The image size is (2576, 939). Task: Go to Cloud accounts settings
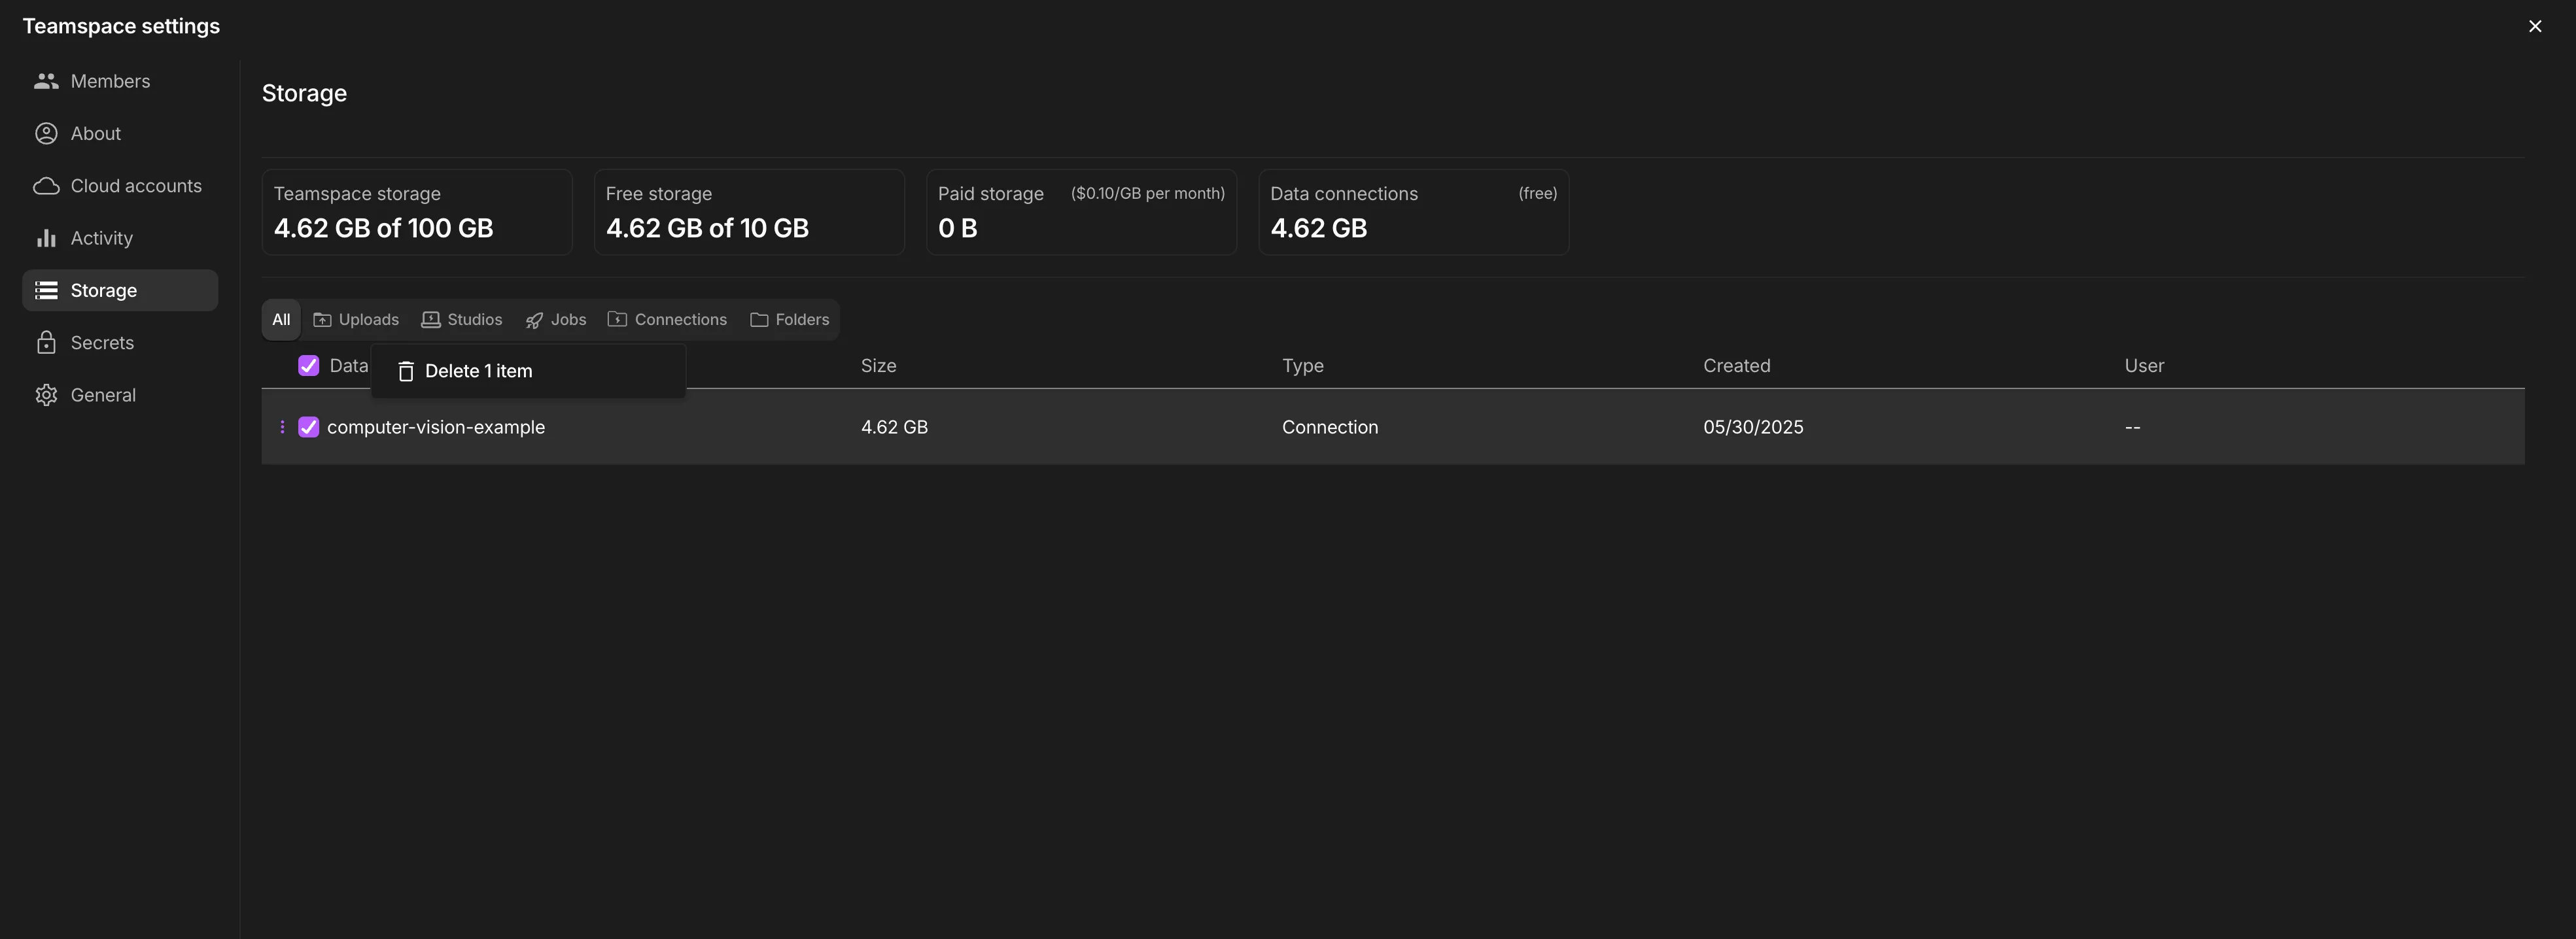[120, 186]
